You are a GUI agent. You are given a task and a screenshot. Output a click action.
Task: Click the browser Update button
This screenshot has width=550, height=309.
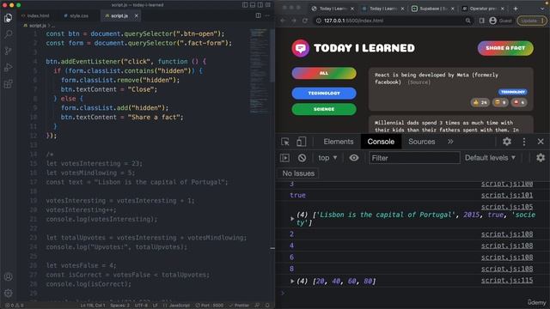tap(531, 21)
